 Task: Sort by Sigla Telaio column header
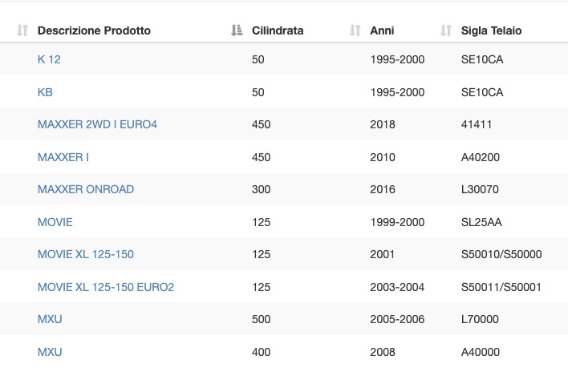tap(491, 30)
